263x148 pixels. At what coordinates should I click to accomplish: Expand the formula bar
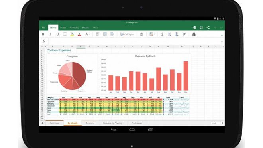click(222, 41)
